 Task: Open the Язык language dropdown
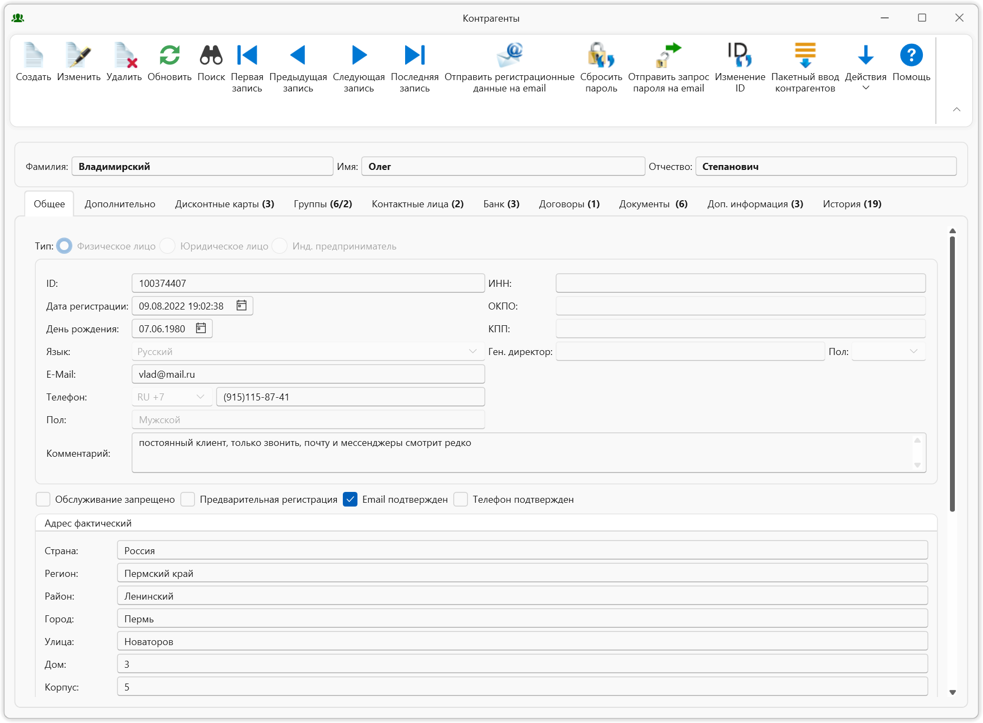click(472, 352)
